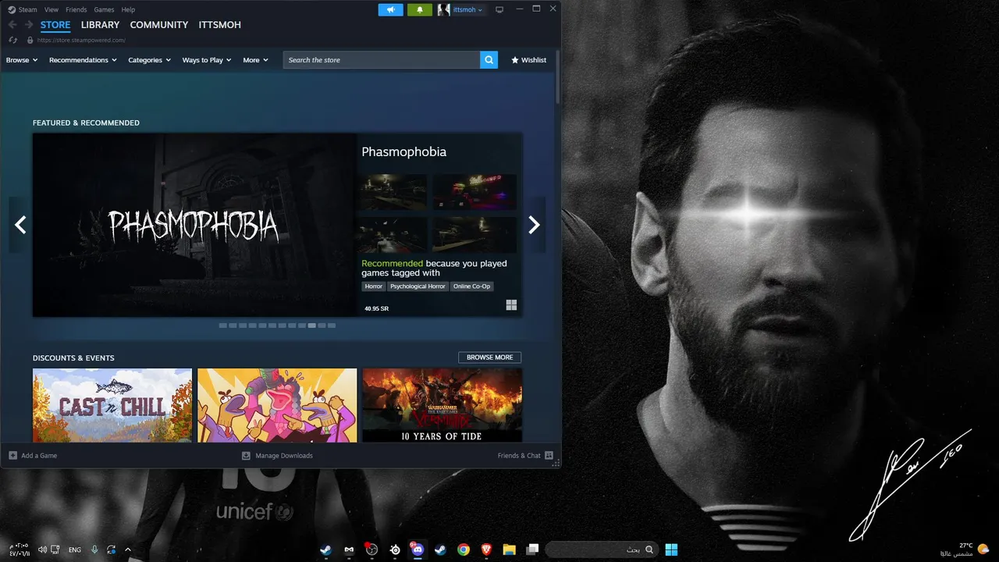This screenshot has height=562, width=999.
Task: Open the ittsmoh account dropdown
Action: pos(468,9)
